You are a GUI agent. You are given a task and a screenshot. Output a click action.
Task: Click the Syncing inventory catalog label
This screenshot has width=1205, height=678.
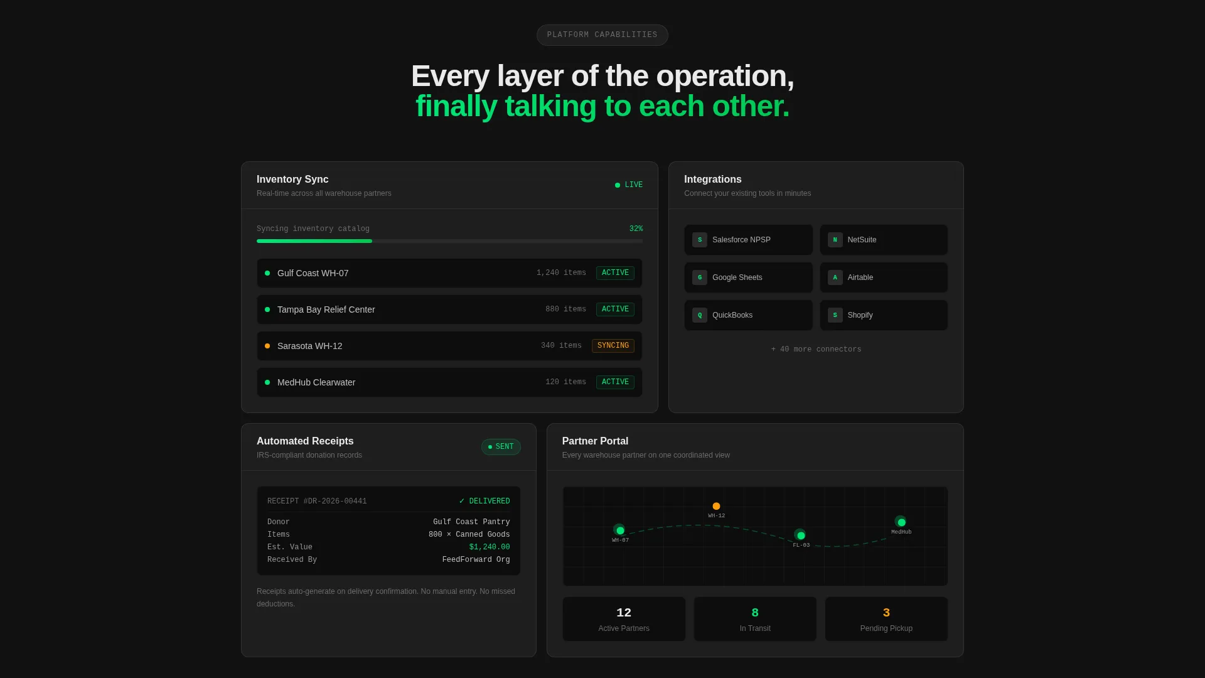click(x=313, y=229)
